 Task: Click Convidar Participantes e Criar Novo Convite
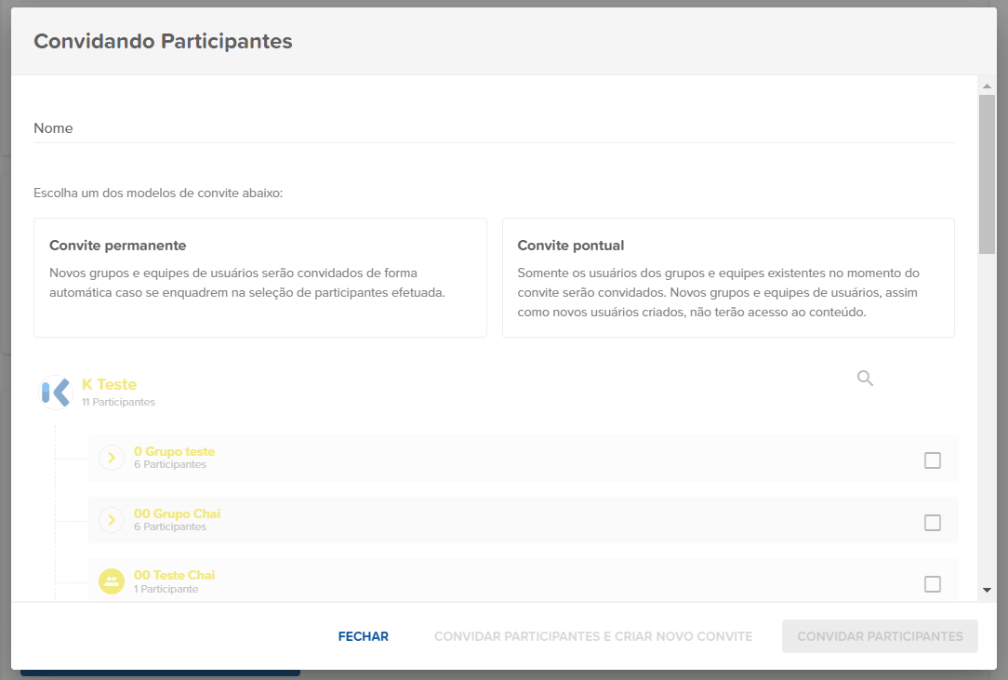tap(593, 636)
